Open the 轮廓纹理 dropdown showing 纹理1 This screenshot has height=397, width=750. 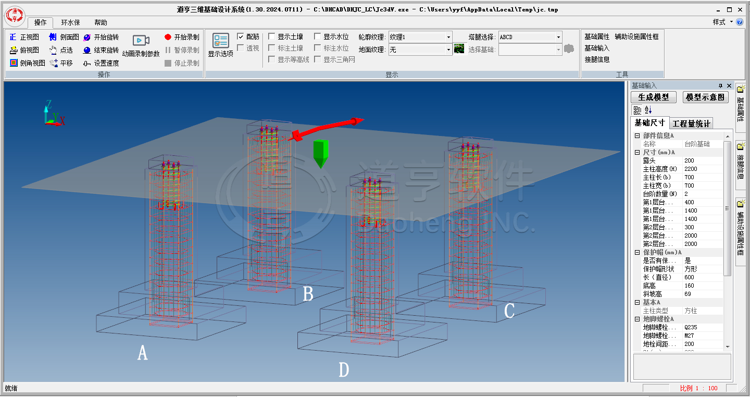(x=420, y=37)
